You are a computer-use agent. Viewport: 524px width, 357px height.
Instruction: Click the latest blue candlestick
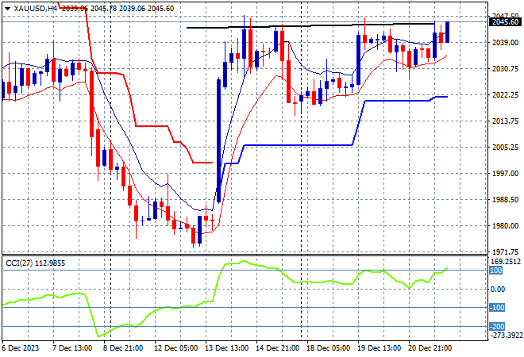coord(447,32)
